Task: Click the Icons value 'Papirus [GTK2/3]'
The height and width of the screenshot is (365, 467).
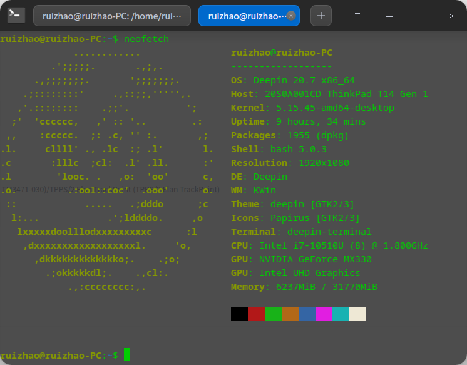Action: point(315,218)
